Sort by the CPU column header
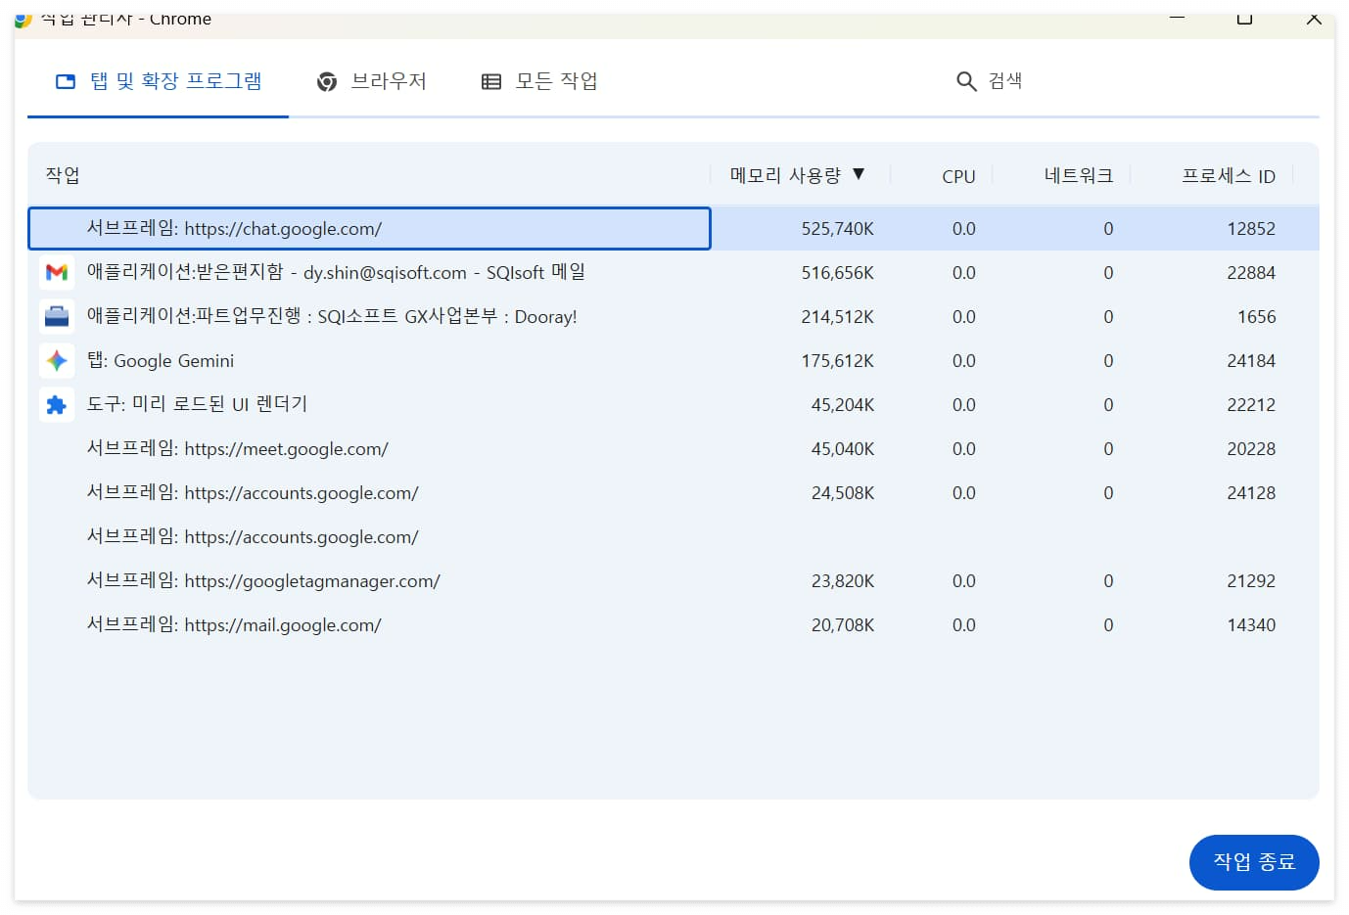The width and height of the screenshot is (1349, 915). click(958, 176)
